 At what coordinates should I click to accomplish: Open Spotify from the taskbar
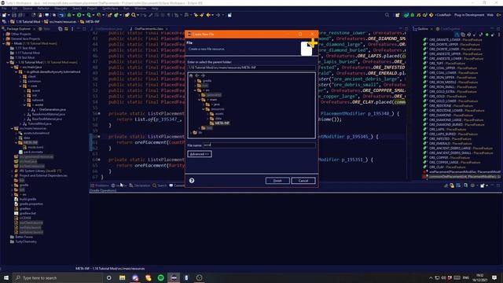point(160,277)
